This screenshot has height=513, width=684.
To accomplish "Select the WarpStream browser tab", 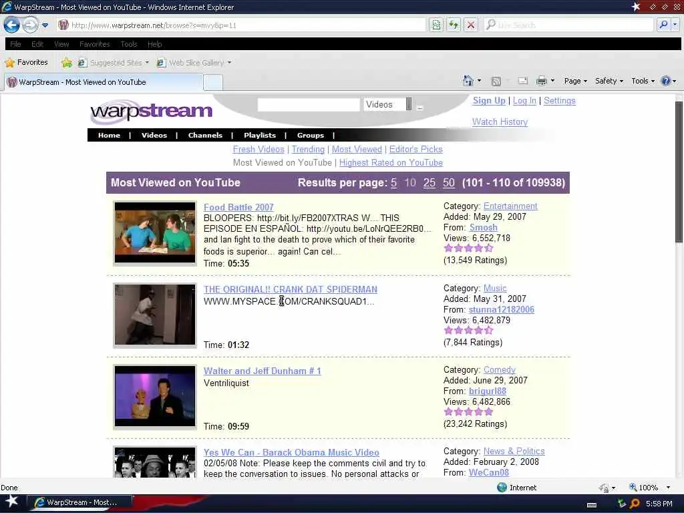I will pyautogui.click(x=104, y=82).
